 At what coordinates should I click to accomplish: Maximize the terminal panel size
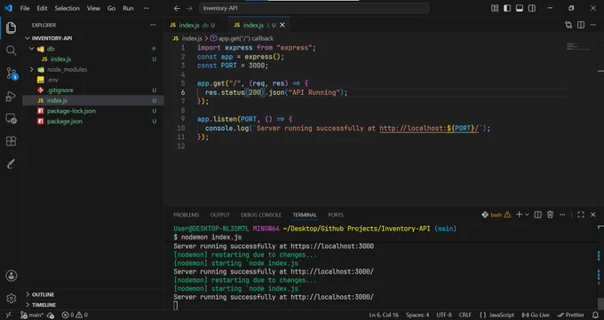pos(581,215)
